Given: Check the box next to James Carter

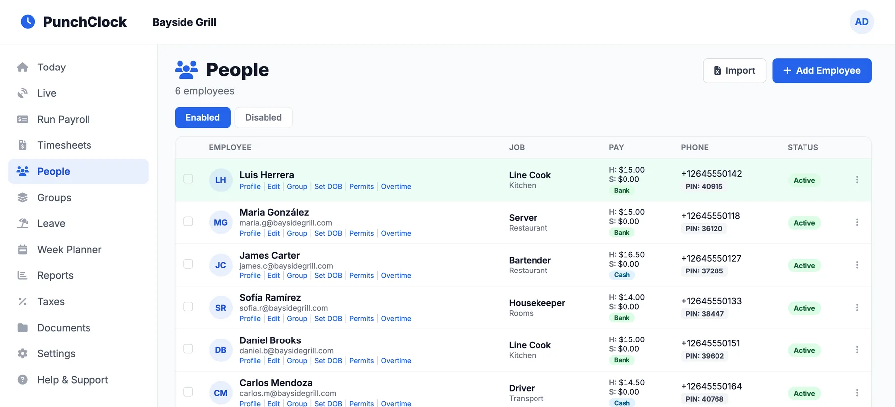Looking at the screenshot, I should 188,264.
